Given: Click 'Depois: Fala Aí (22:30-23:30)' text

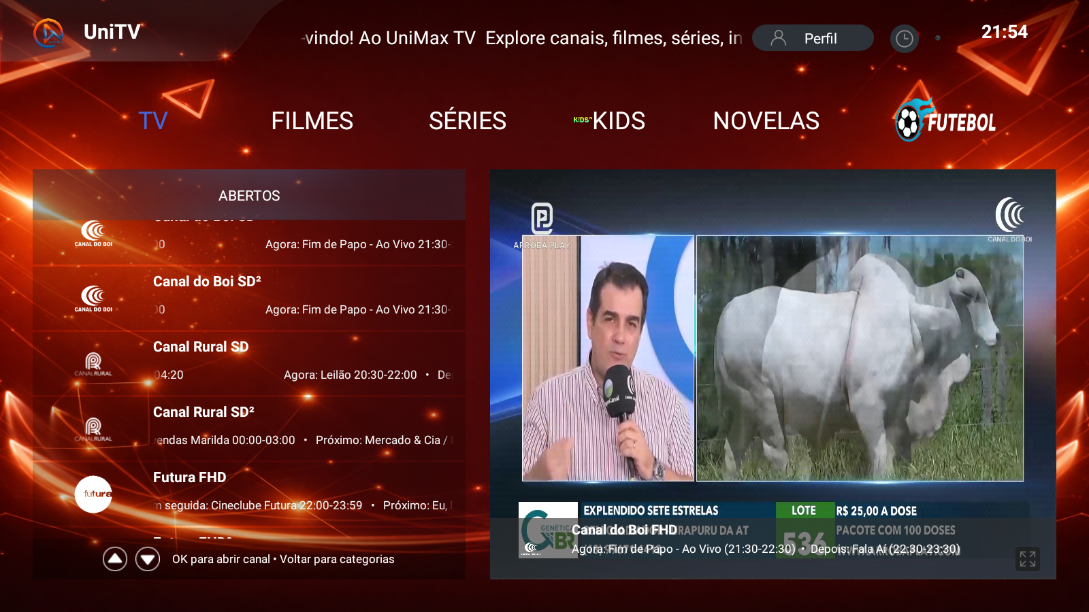Looking at the screenshot, I should point(885,549).
